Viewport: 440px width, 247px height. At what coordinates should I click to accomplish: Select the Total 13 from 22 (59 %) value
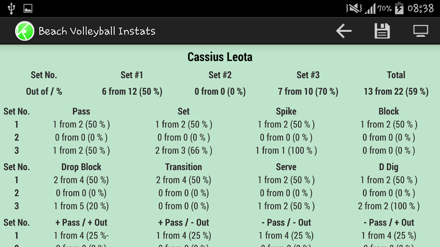(x=396, y=91)
